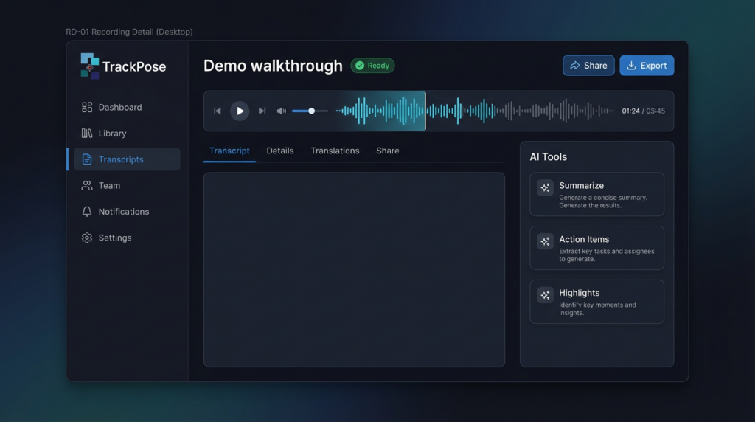The width and height of the screenshot is (755, 422).
Task: Click the Share button in header
Action: click(x=588, y=66)
